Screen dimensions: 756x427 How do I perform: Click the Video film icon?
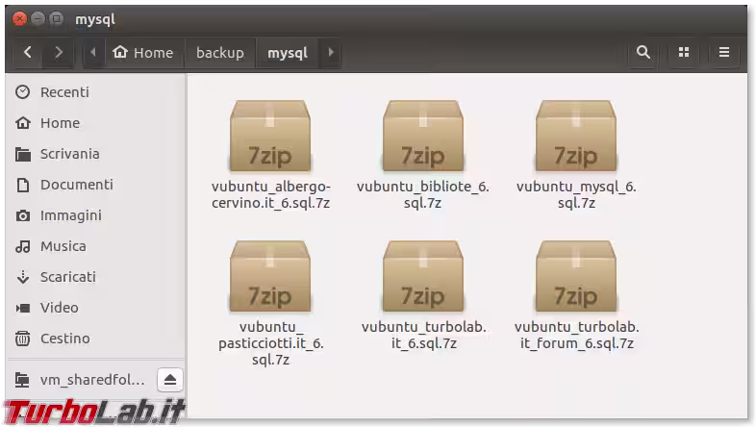pos(23,308)
